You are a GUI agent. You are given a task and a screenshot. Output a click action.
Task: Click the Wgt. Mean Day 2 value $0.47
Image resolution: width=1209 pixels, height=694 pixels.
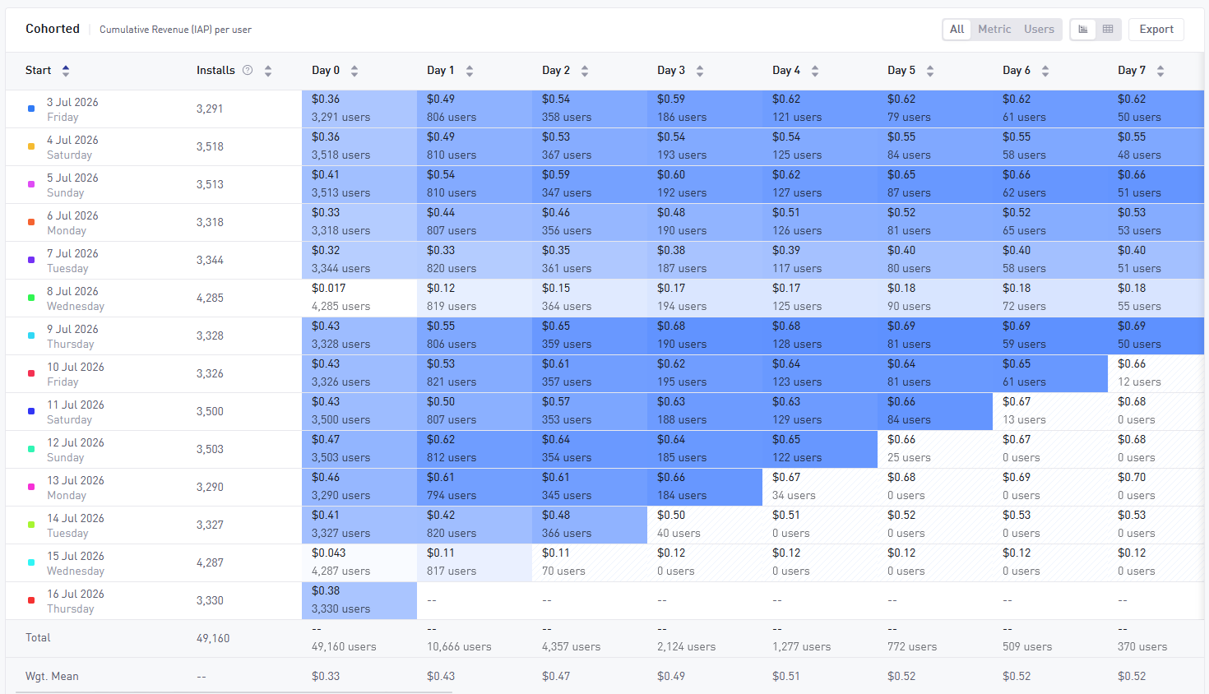[556, 677]
